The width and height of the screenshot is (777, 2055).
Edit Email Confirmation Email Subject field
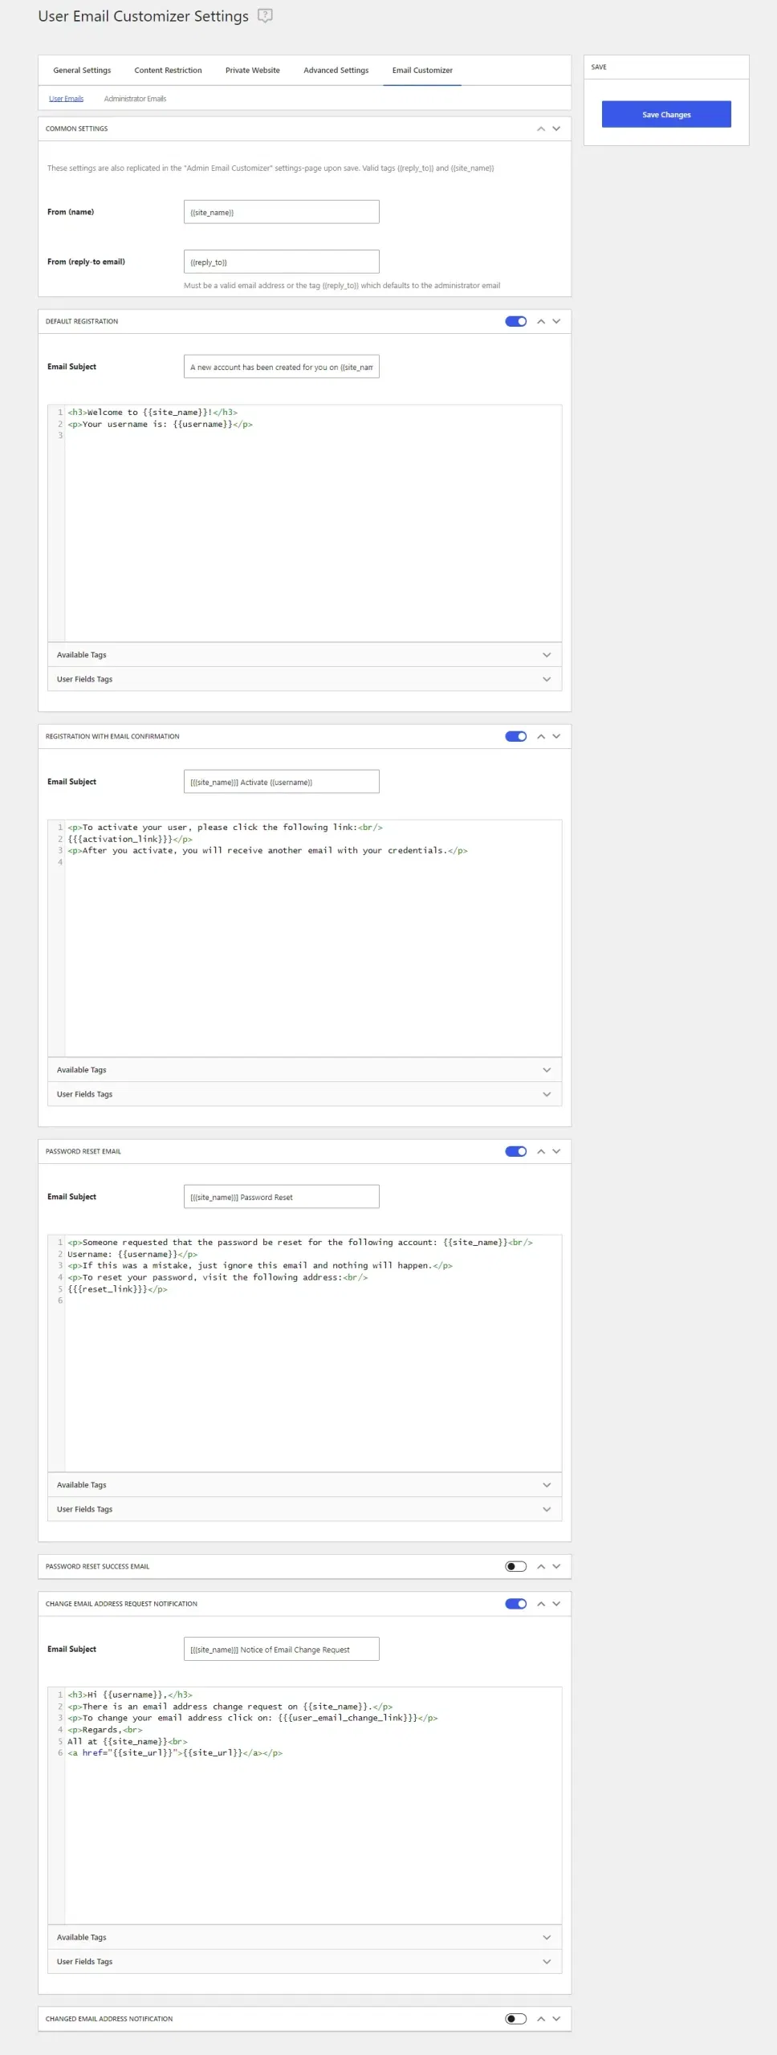click(x=281, y=782)
